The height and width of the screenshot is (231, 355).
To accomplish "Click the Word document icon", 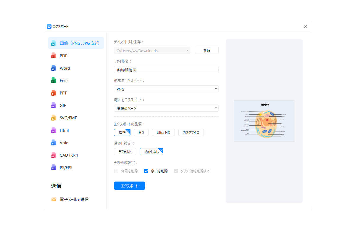I will click(54, 68).
